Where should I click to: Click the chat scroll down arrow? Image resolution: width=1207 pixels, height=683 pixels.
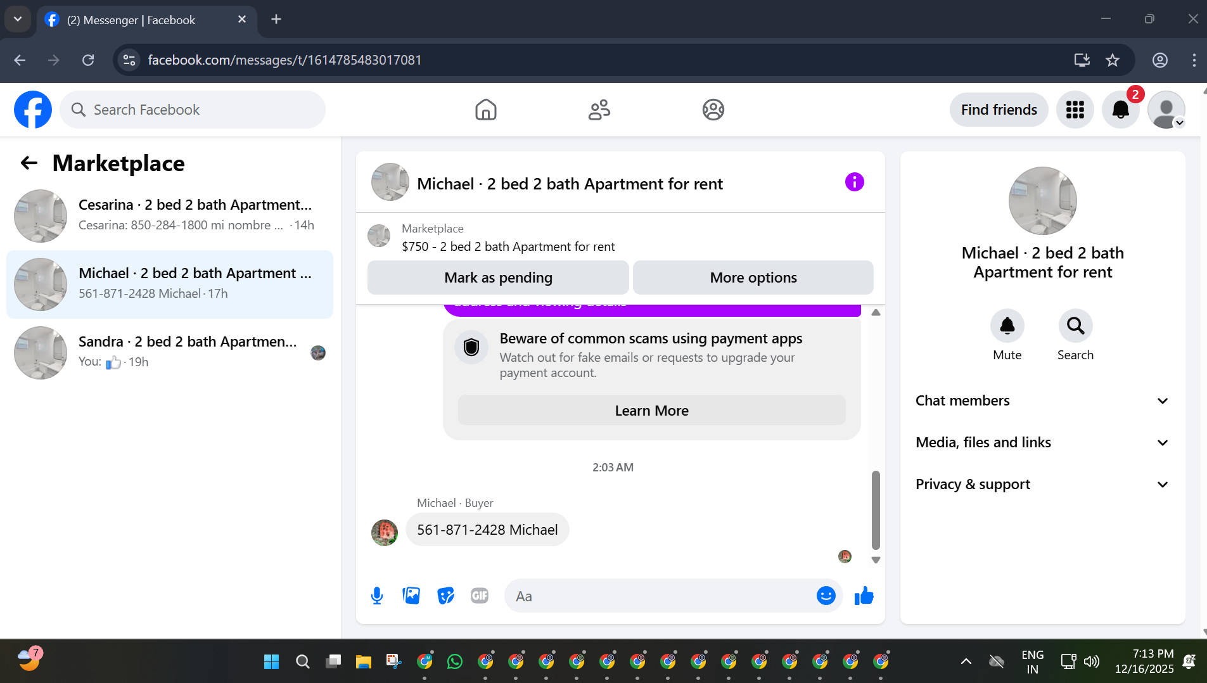(876, 560)
